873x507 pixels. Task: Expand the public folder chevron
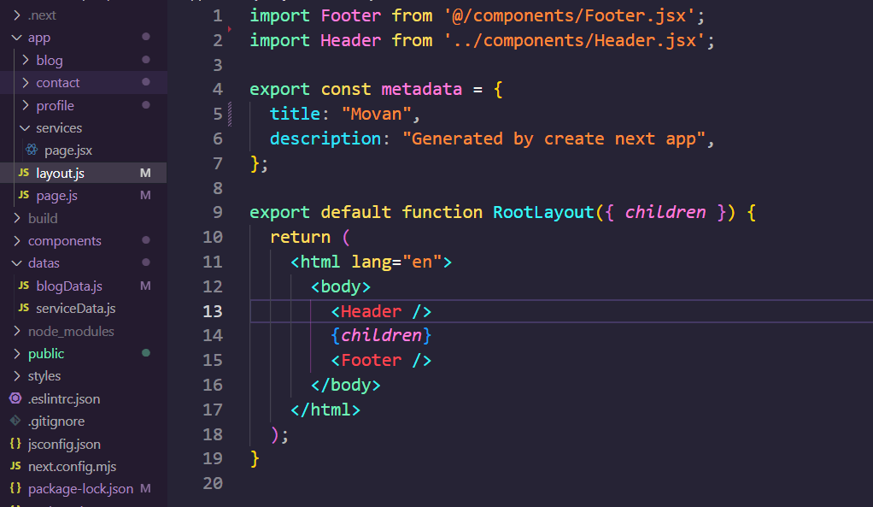17,354
